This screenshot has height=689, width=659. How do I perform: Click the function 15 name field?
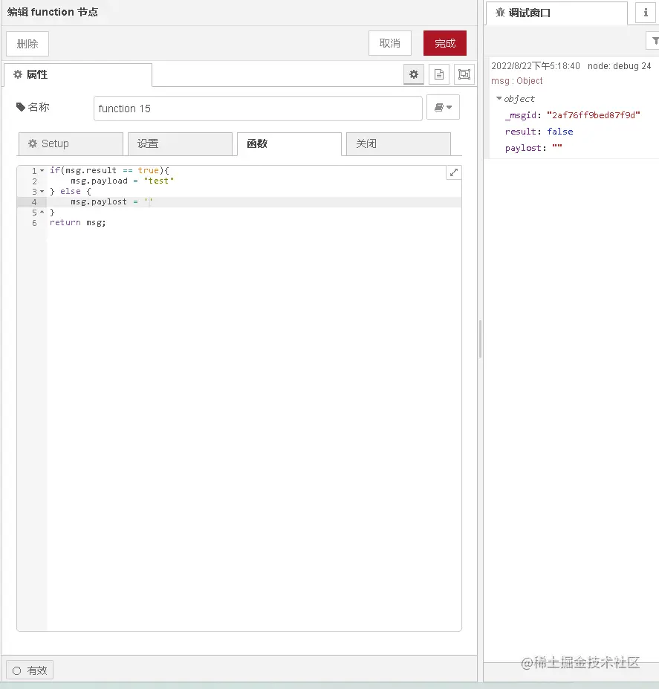coord(258,108)
